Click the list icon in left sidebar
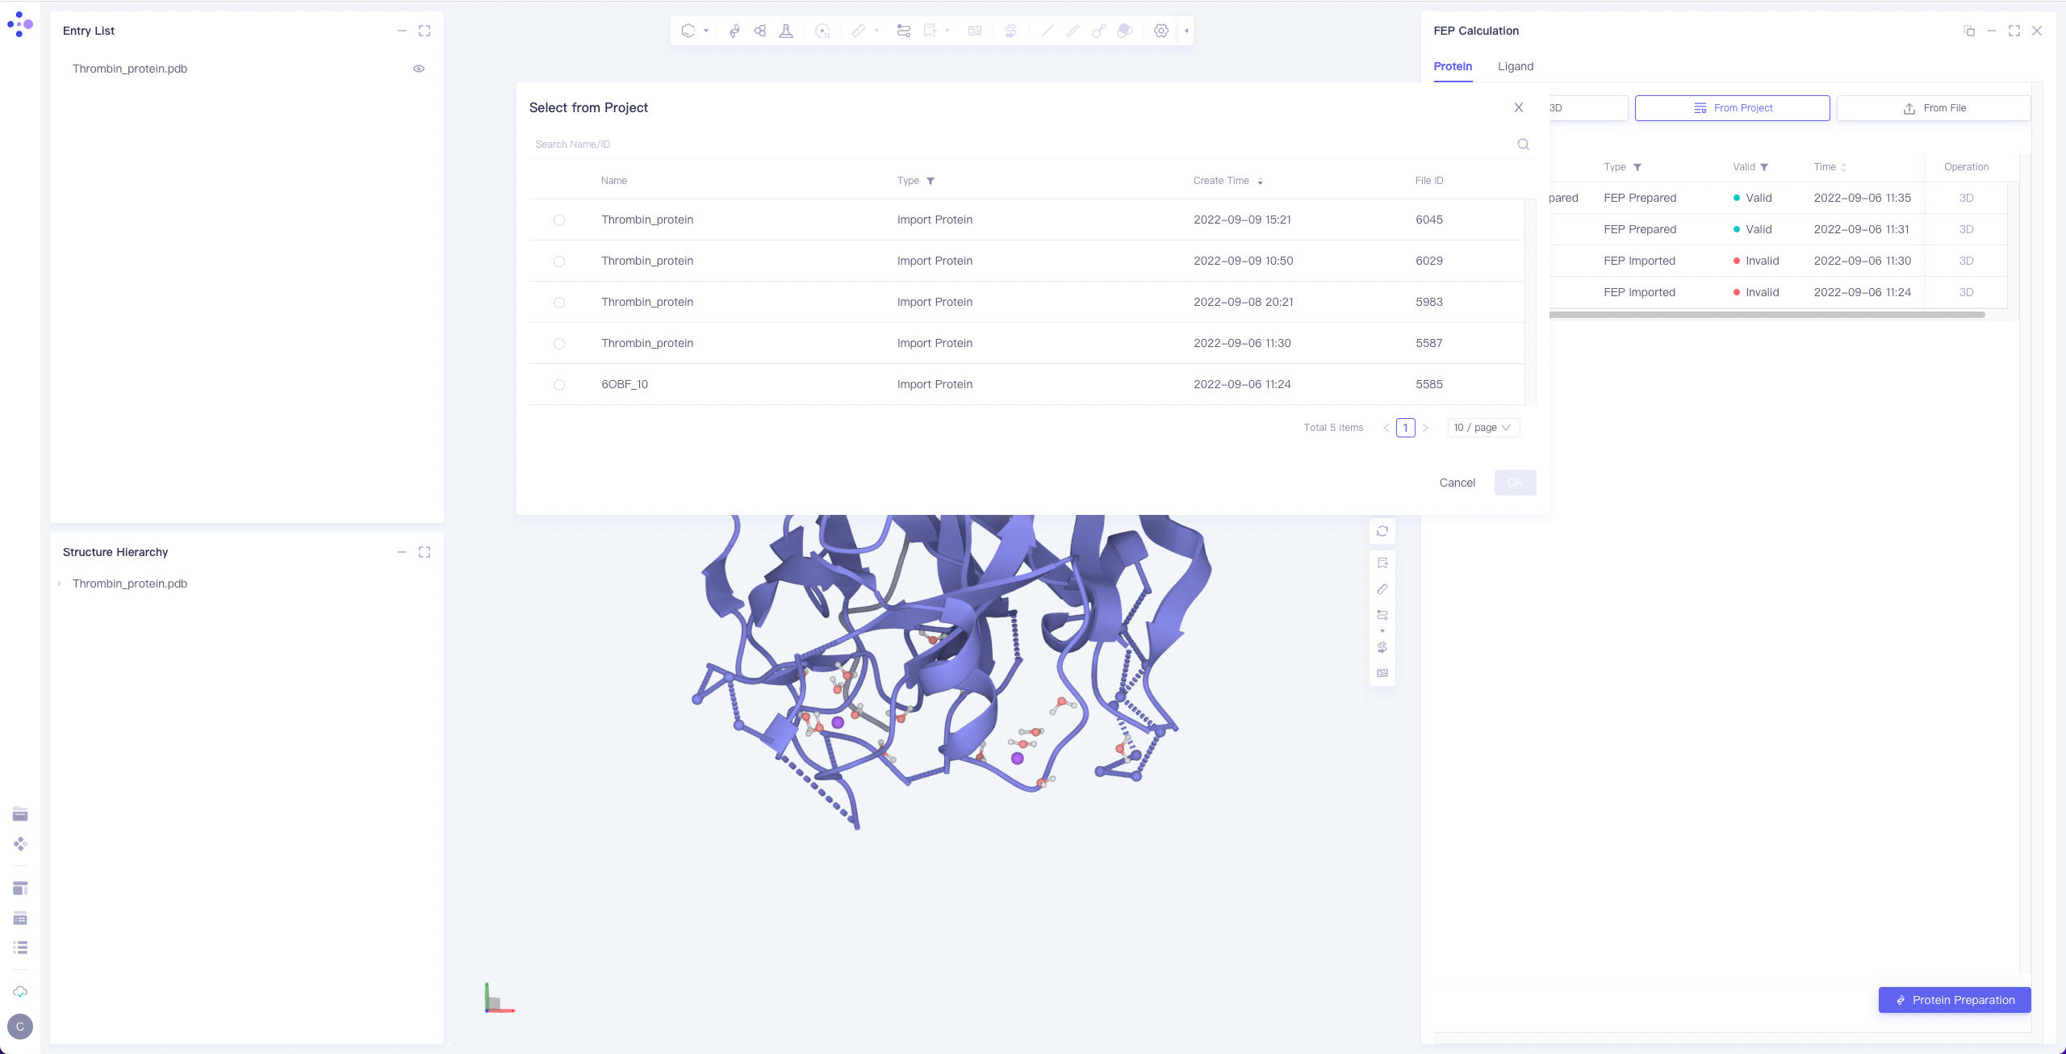The image size is (2066, 1054). click(x=20, y=947)
